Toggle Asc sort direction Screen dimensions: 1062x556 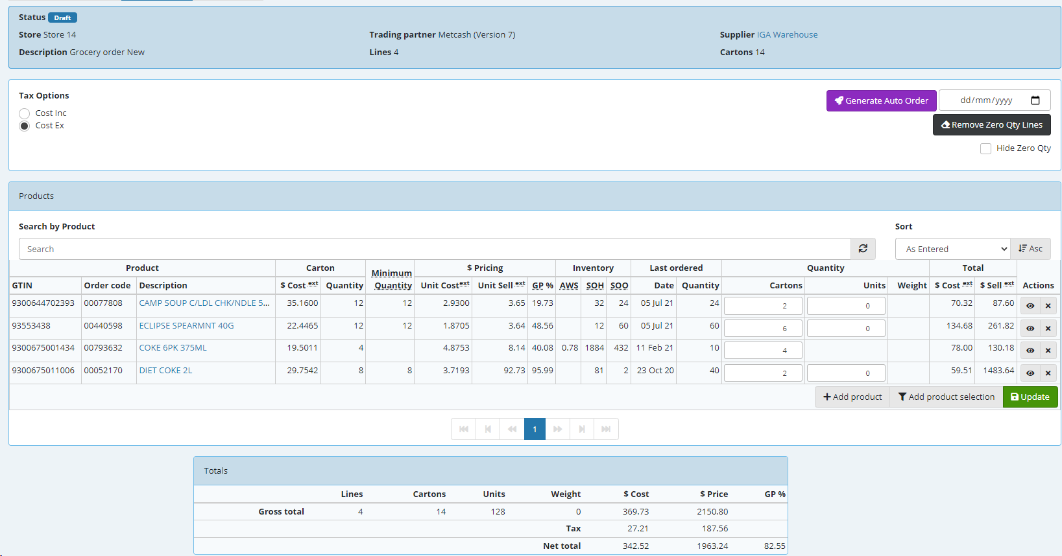[1030, 249]
